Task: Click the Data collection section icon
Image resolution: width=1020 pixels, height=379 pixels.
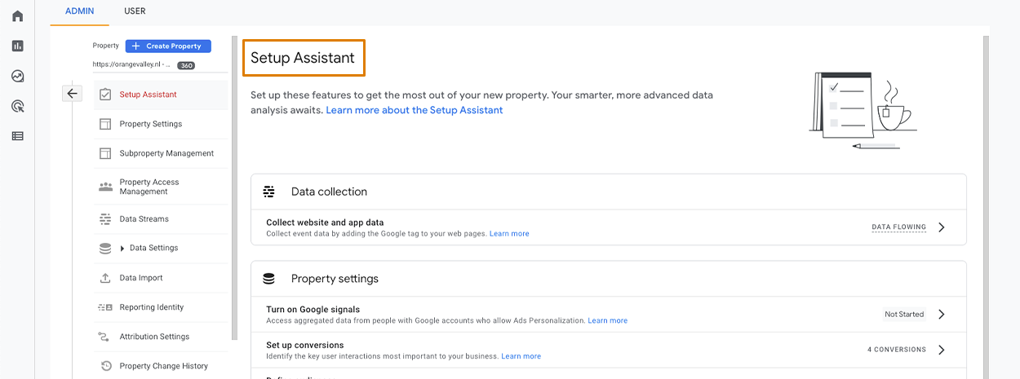Action: (x=268, y=192)
